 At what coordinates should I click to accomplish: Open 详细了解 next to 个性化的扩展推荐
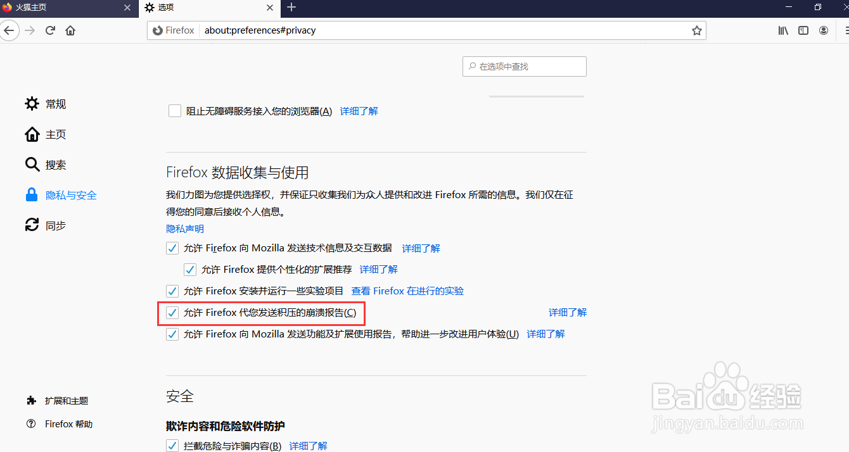379,270
